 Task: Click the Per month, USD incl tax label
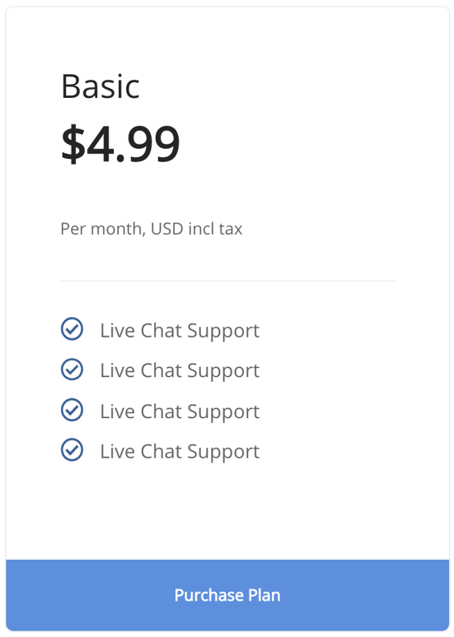click(x=152, y=229)
